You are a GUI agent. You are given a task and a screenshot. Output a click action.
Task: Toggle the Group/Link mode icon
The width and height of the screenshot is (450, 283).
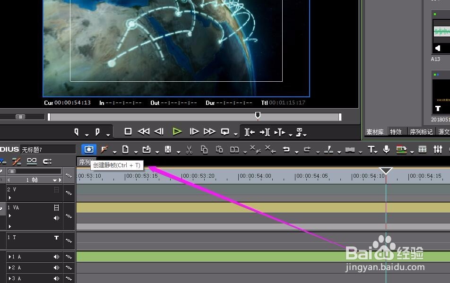(32, 162)
